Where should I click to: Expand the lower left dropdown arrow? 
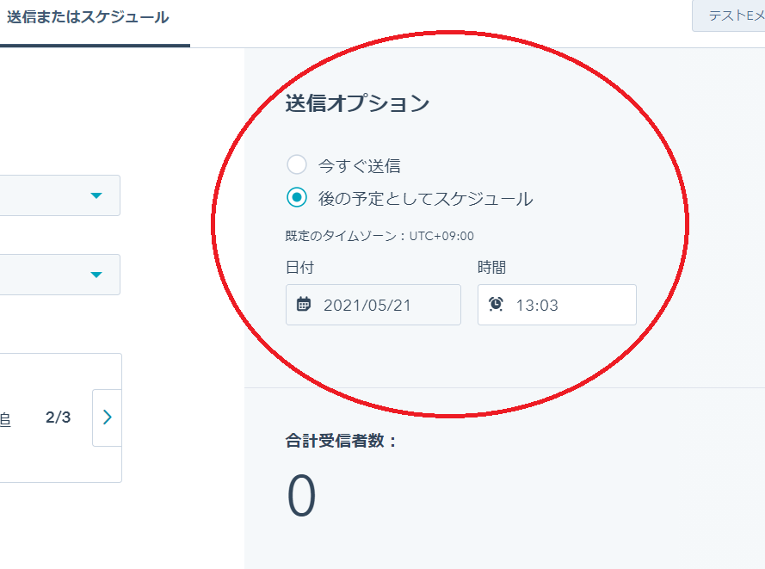96,275
